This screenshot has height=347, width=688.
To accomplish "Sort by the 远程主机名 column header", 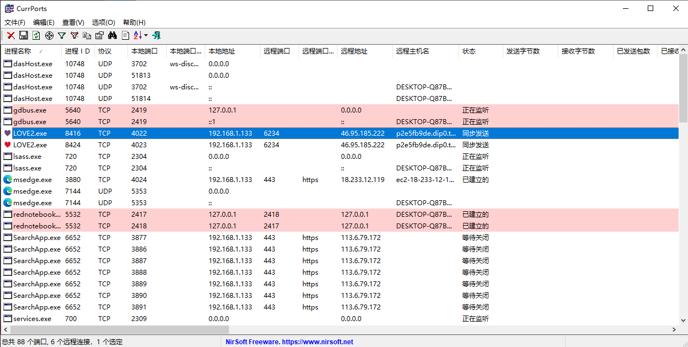I will [x=425, y=51].
